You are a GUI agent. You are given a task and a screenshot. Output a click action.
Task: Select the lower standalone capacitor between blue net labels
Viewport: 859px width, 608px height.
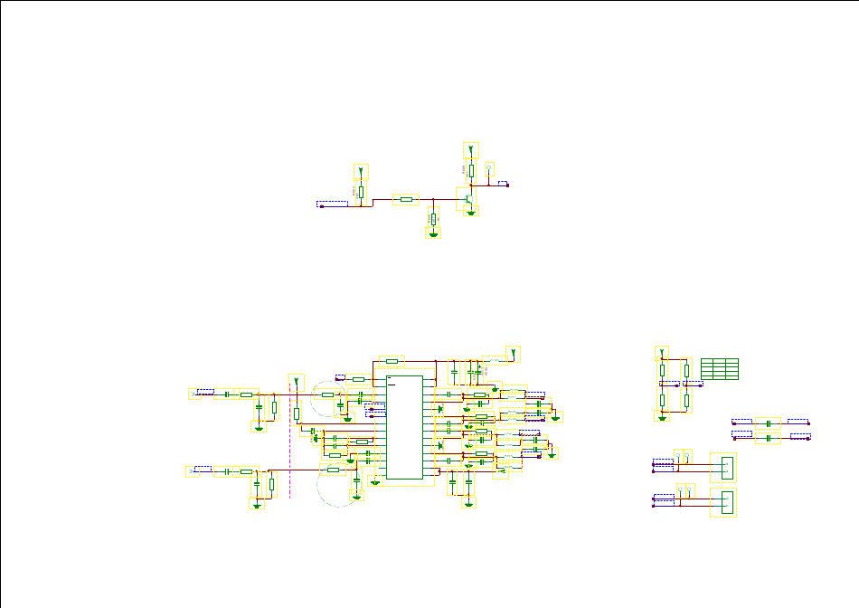pos(768,438)
